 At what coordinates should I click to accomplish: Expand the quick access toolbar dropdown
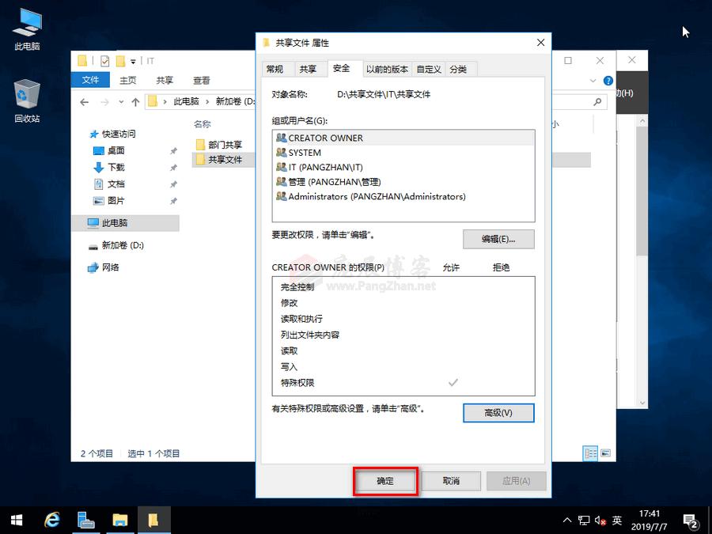132,60
